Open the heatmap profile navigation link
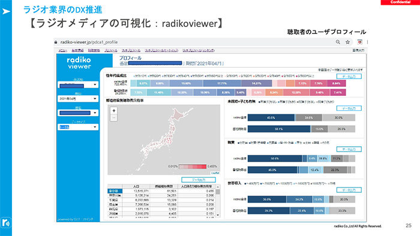420x236 pixels. [161, 50]
